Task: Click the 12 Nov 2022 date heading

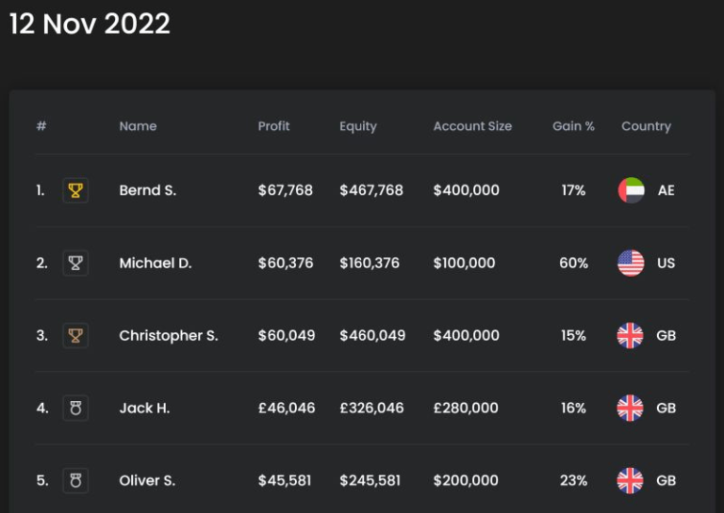Action: [x=90, y=24]
